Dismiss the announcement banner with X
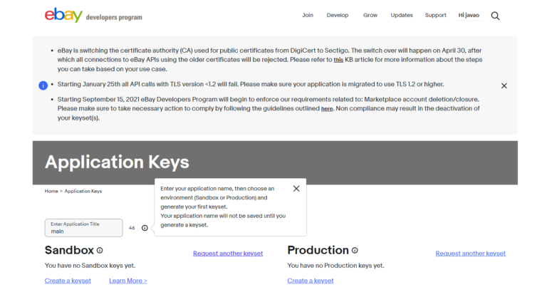547x287 pixels. point(504,85)
